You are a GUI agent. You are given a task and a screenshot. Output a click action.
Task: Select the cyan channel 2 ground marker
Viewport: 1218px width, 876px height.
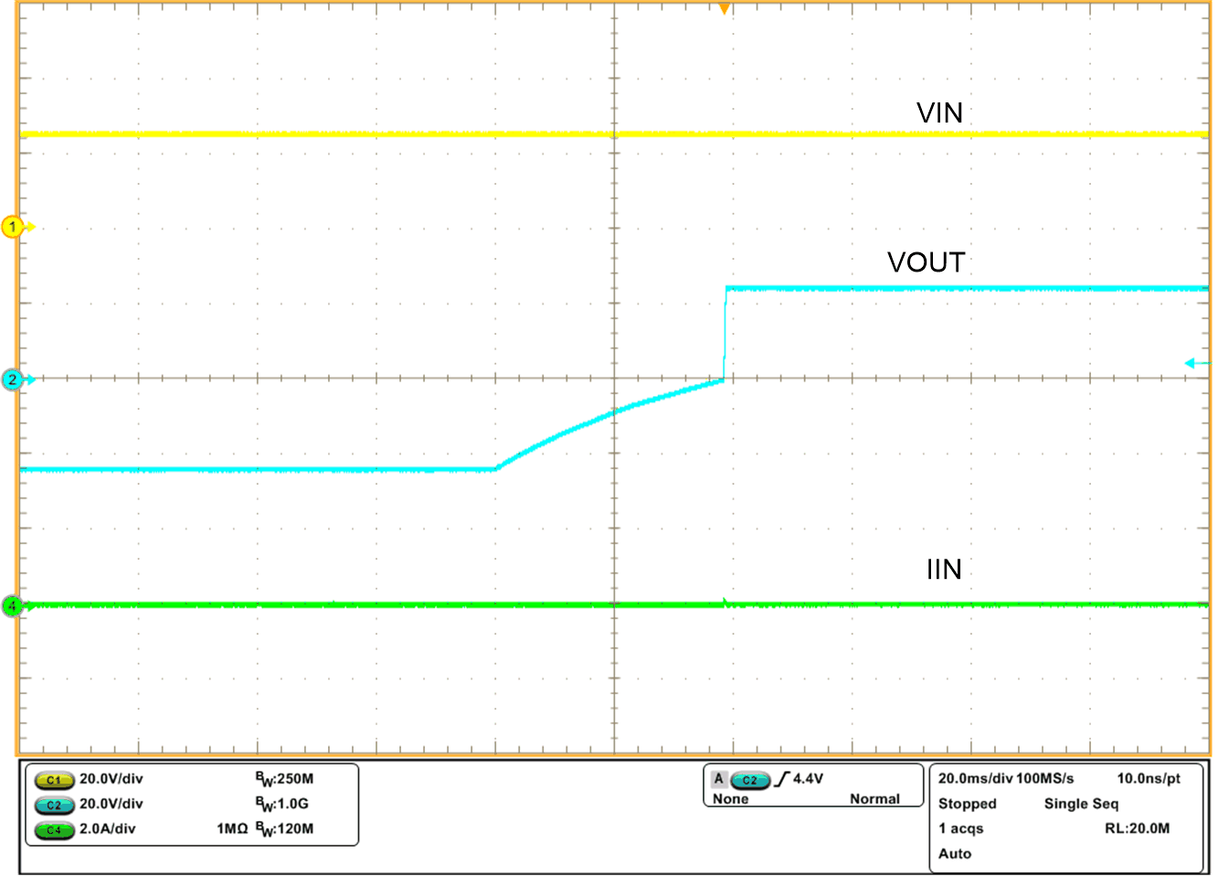click(x=13, y=379)
